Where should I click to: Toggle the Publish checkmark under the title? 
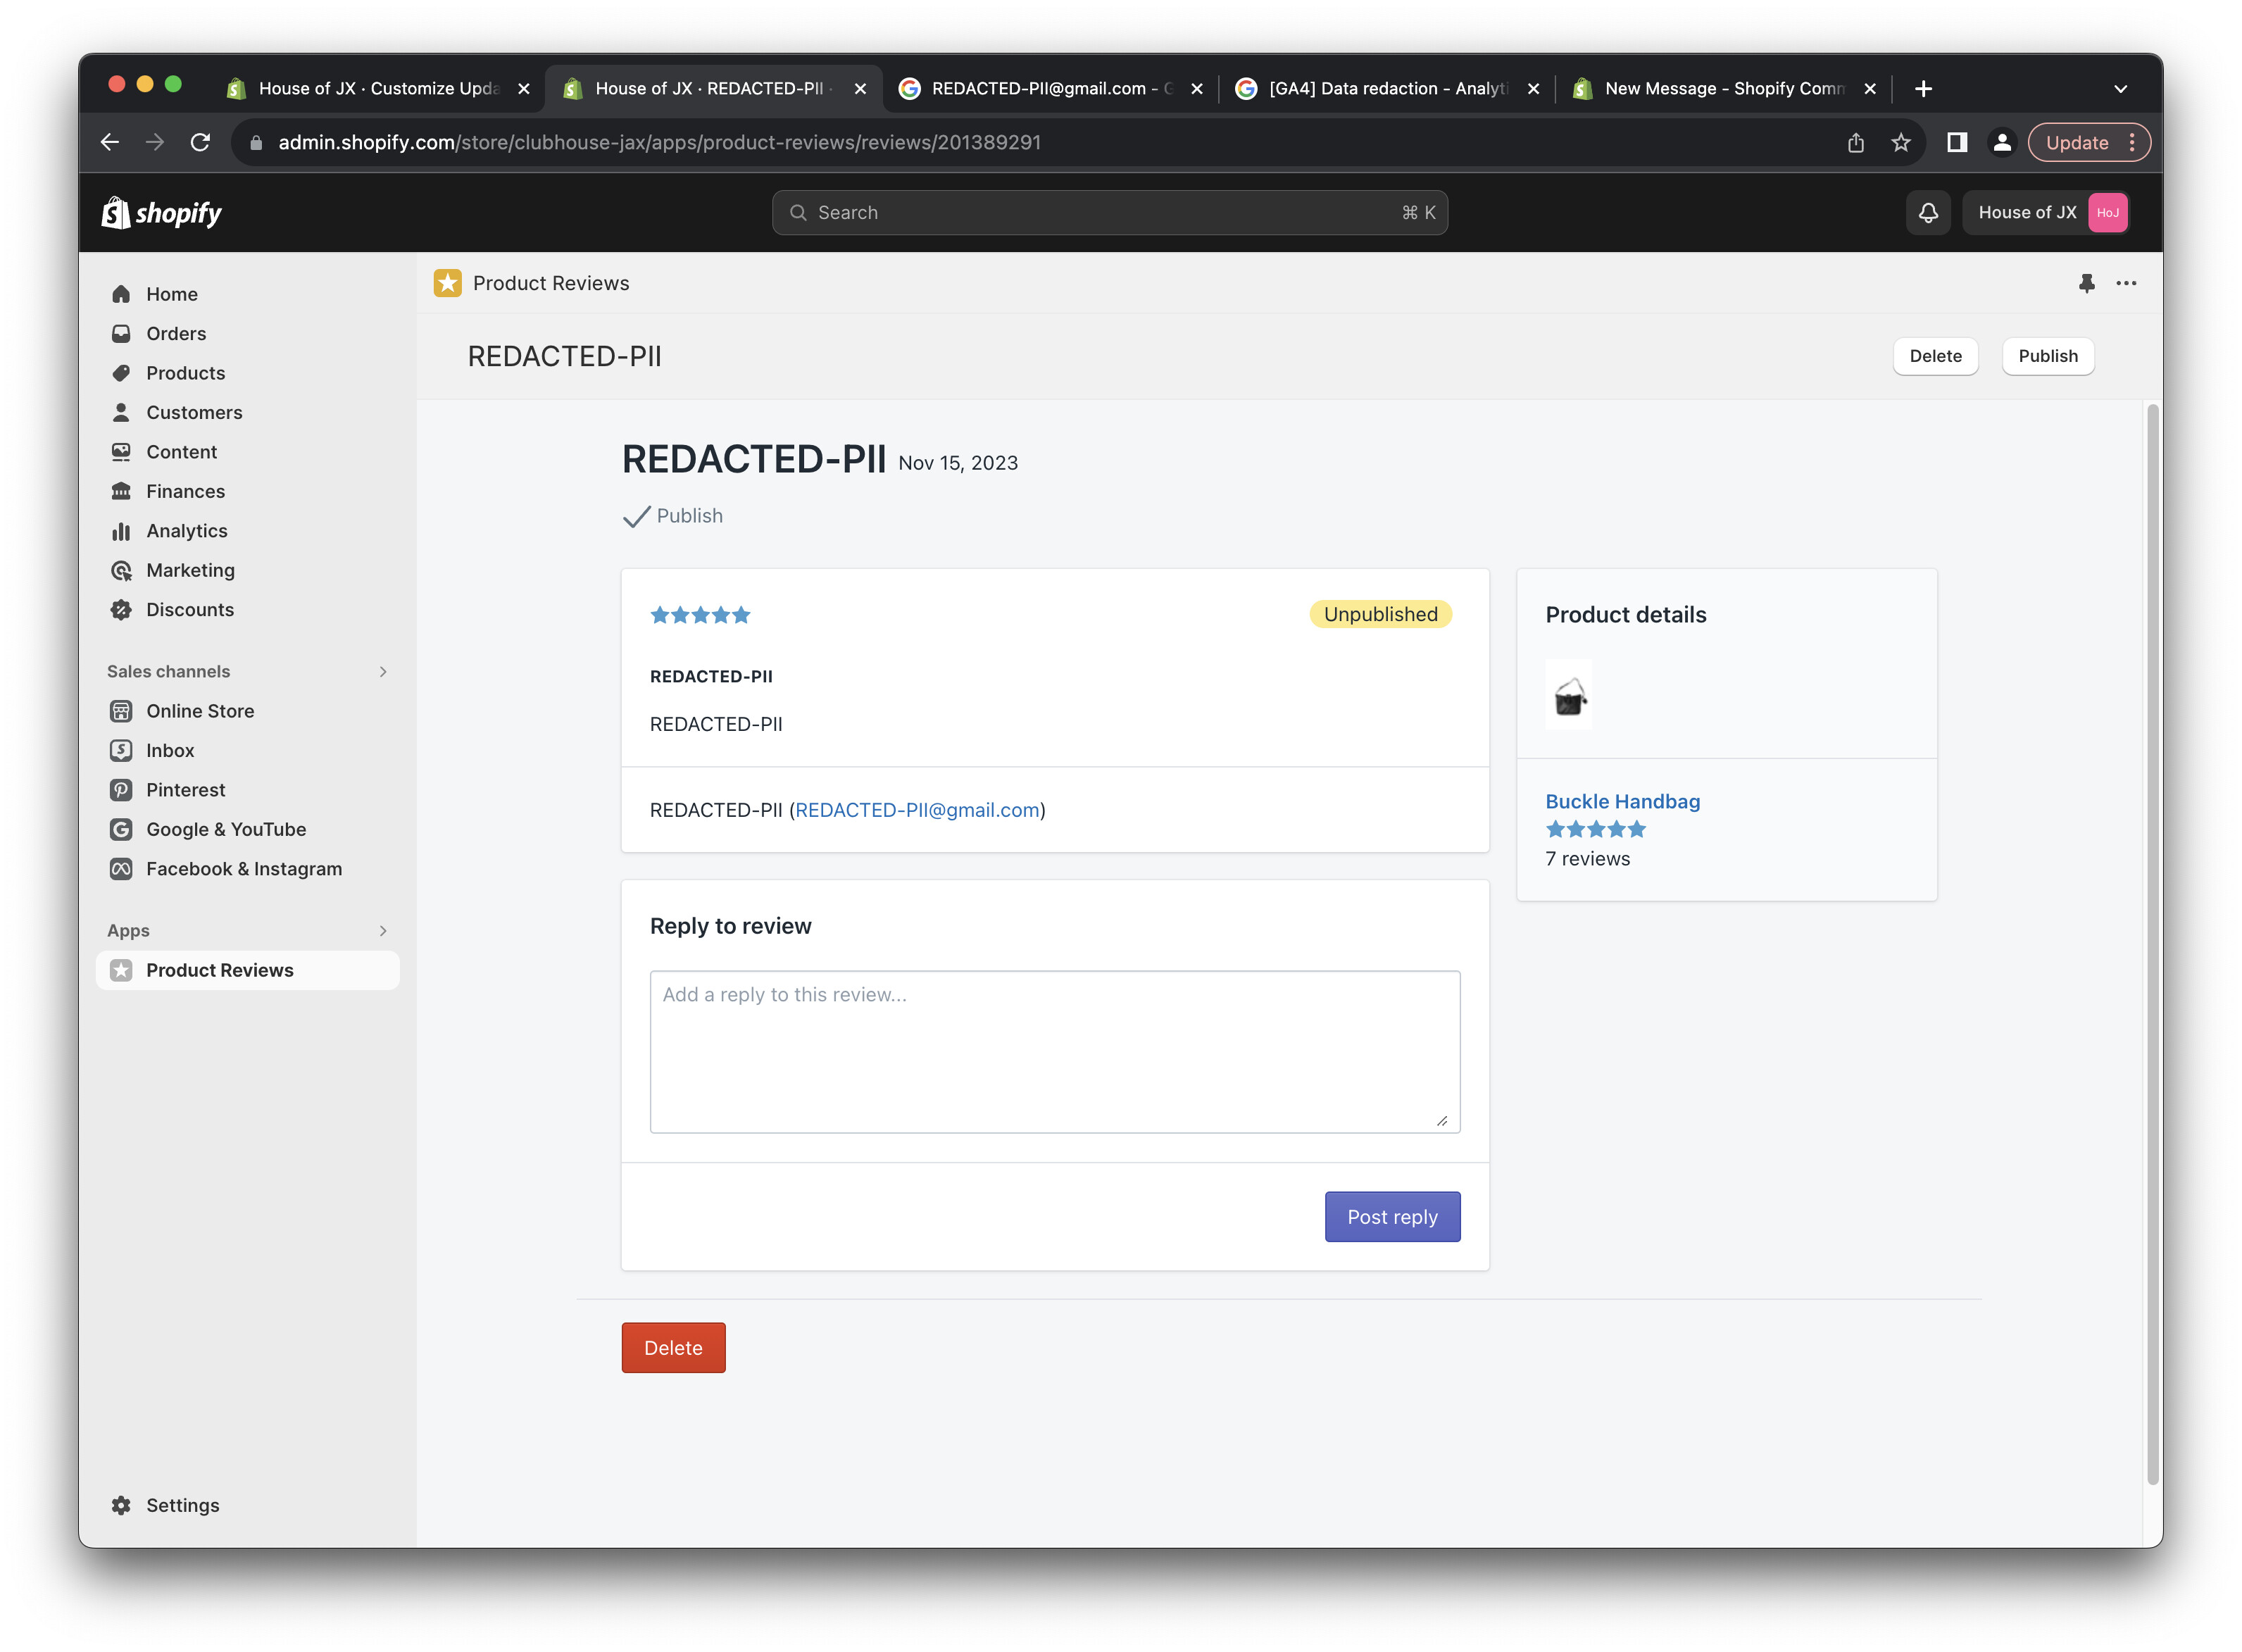(x=637, y=516)
